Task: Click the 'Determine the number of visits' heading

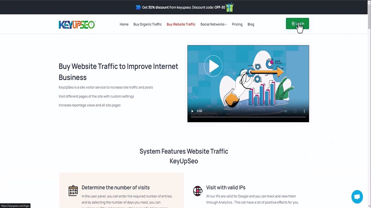Action: point(116,187)
